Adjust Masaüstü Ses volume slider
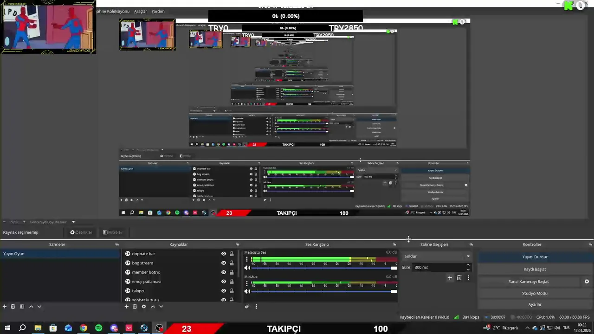 pyautogui.click(x=324, y=268)
